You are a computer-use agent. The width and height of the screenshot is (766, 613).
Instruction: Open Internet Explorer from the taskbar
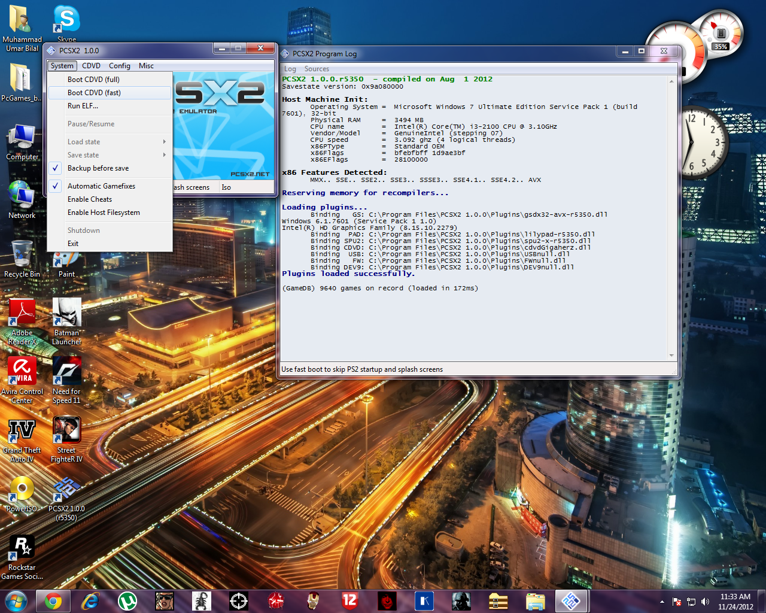(x=90, y=600)
